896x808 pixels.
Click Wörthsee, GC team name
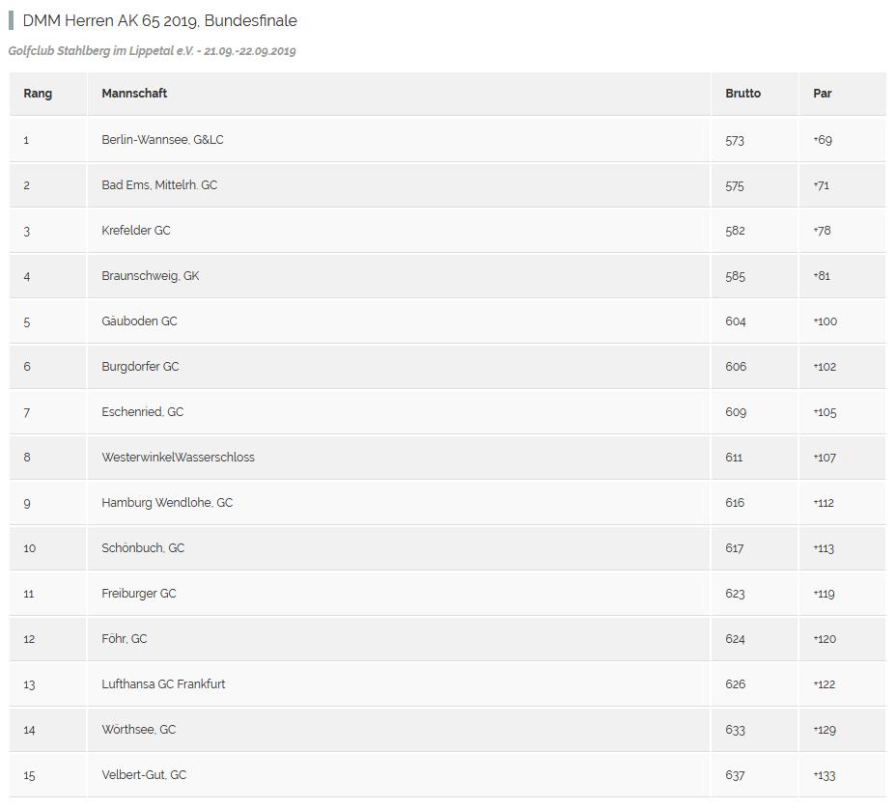tap(138, 730)
